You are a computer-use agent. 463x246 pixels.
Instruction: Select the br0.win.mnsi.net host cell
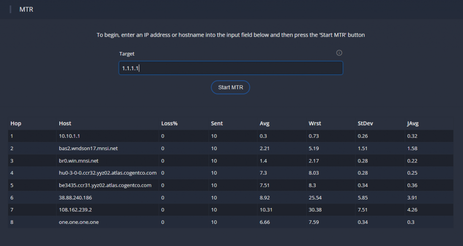79,161
